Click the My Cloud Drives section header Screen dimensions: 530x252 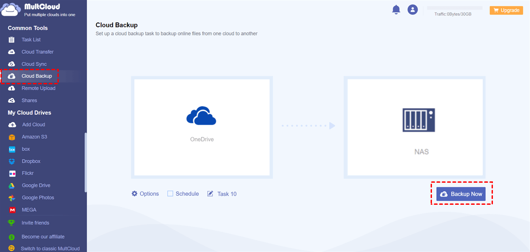[30, 113]
